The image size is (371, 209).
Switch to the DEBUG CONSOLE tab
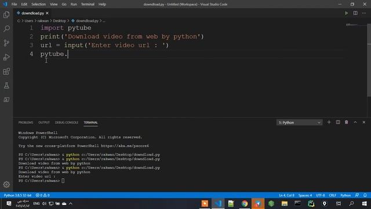[67, 122]
